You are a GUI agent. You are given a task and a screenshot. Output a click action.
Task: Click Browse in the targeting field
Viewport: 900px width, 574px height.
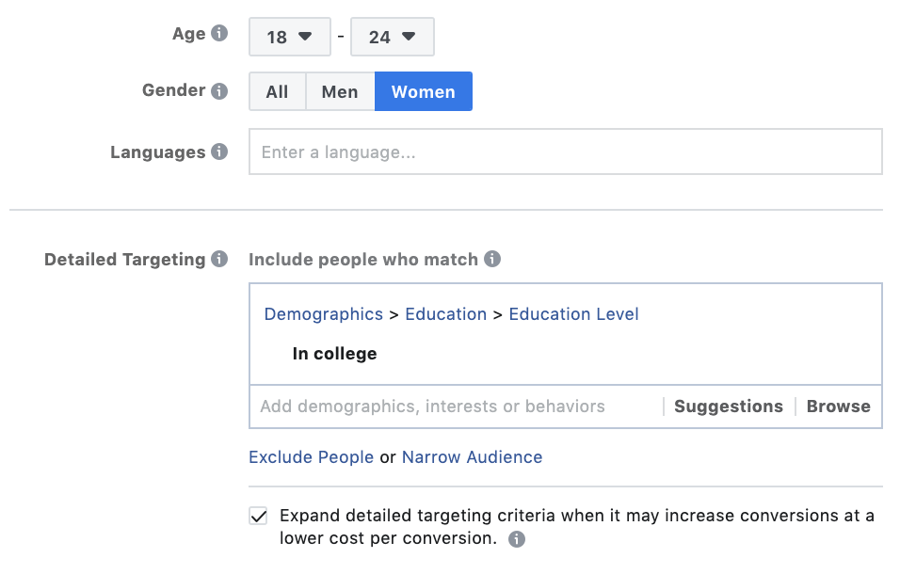pos(838,407)
